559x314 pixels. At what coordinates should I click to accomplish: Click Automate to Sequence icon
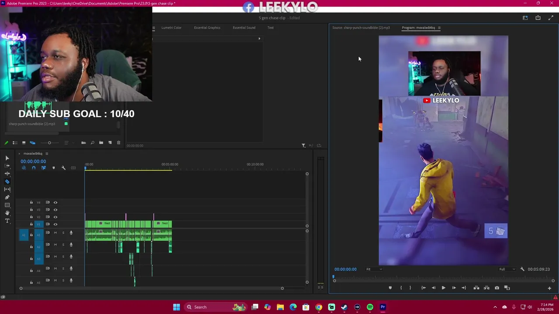pyautogui.click(x=83, y=143)
